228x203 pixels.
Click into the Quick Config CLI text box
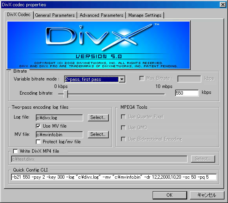(x=114, y=177)
